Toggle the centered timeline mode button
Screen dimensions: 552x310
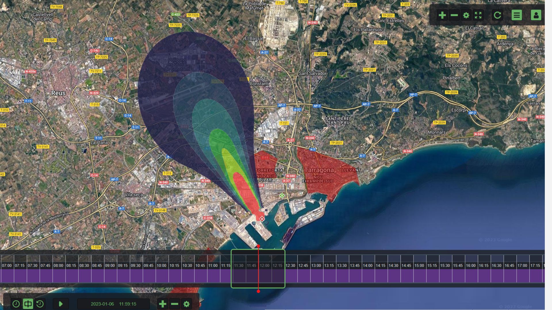pos(28,304)
